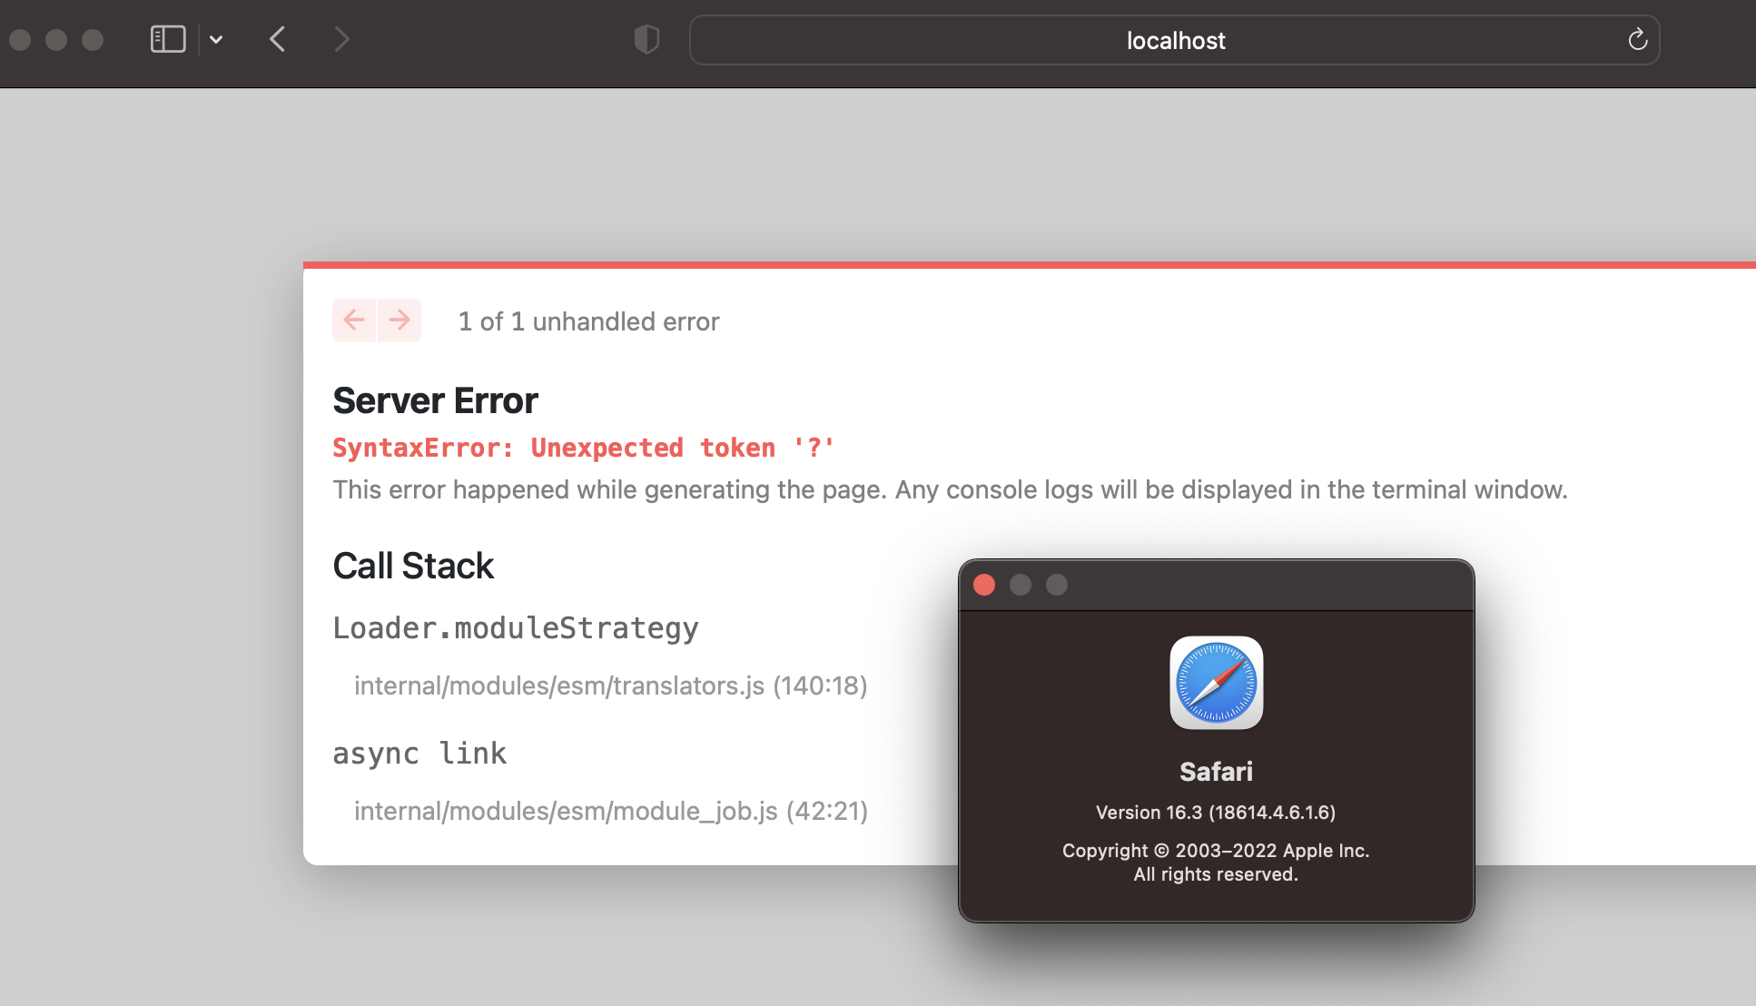Click the forward navigation arrow
The width and height of the screenshot is (1756, 1006).
342,39
